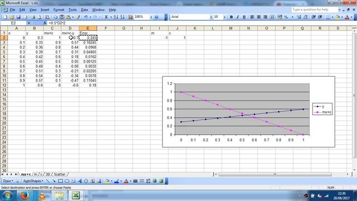
Task: Click the Center alignment icon
Action: pos(259,17)
